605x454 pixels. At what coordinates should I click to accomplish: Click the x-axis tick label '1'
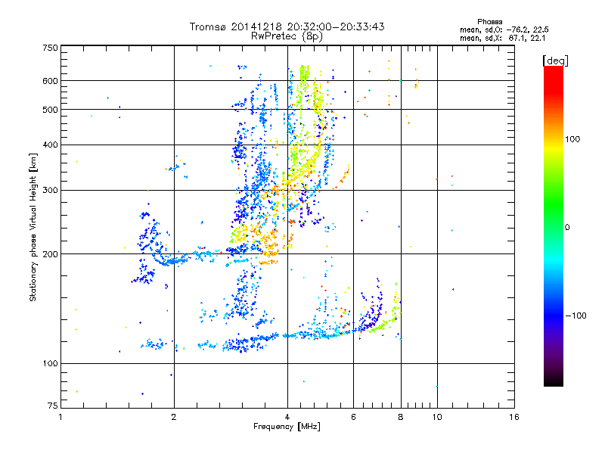(60, 417)
